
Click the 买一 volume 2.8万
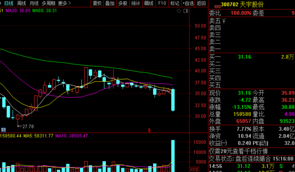[288, 57]
